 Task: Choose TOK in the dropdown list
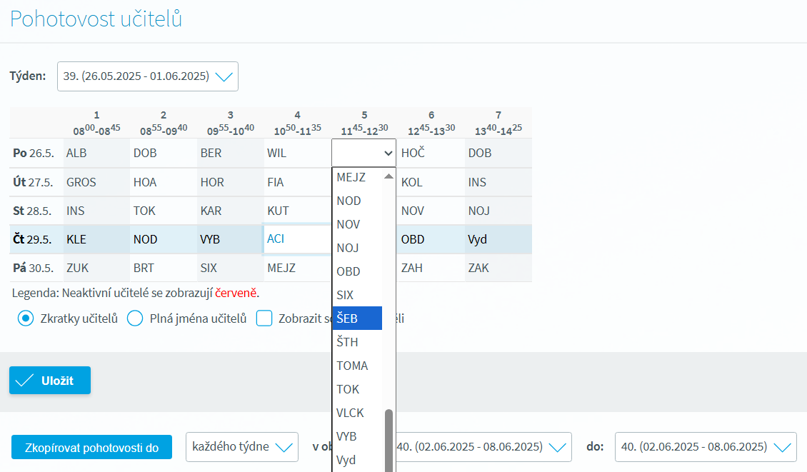pos(357,389)
